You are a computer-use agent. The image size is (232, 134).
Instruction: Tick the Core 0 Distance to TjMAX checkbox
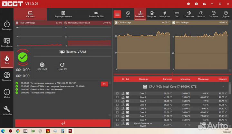pyautogui.click(x=117, y=125)
